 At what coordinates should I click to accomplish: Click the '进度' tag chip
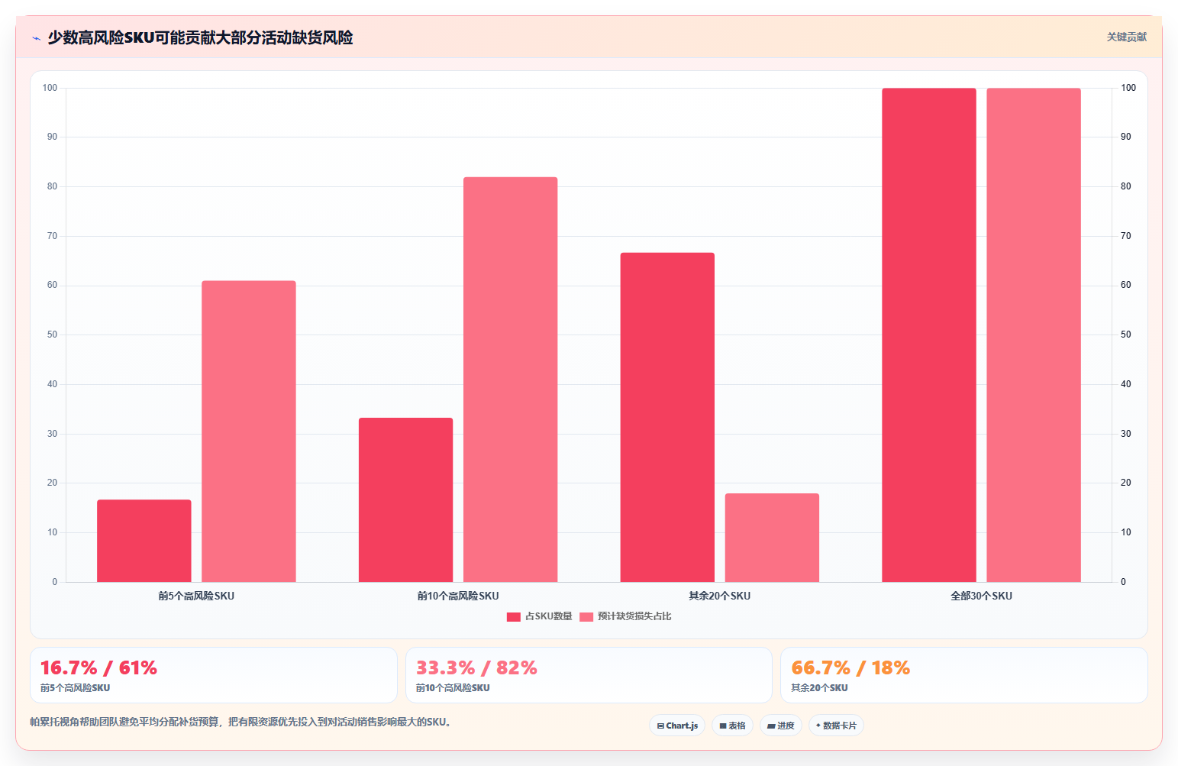[780, 726]
